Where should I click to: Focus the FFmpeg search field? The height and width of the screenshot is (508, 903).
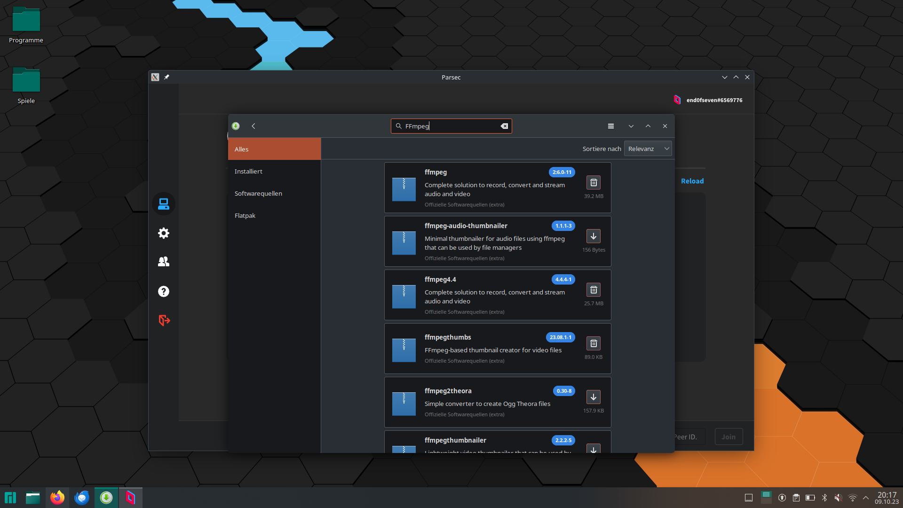451,126
